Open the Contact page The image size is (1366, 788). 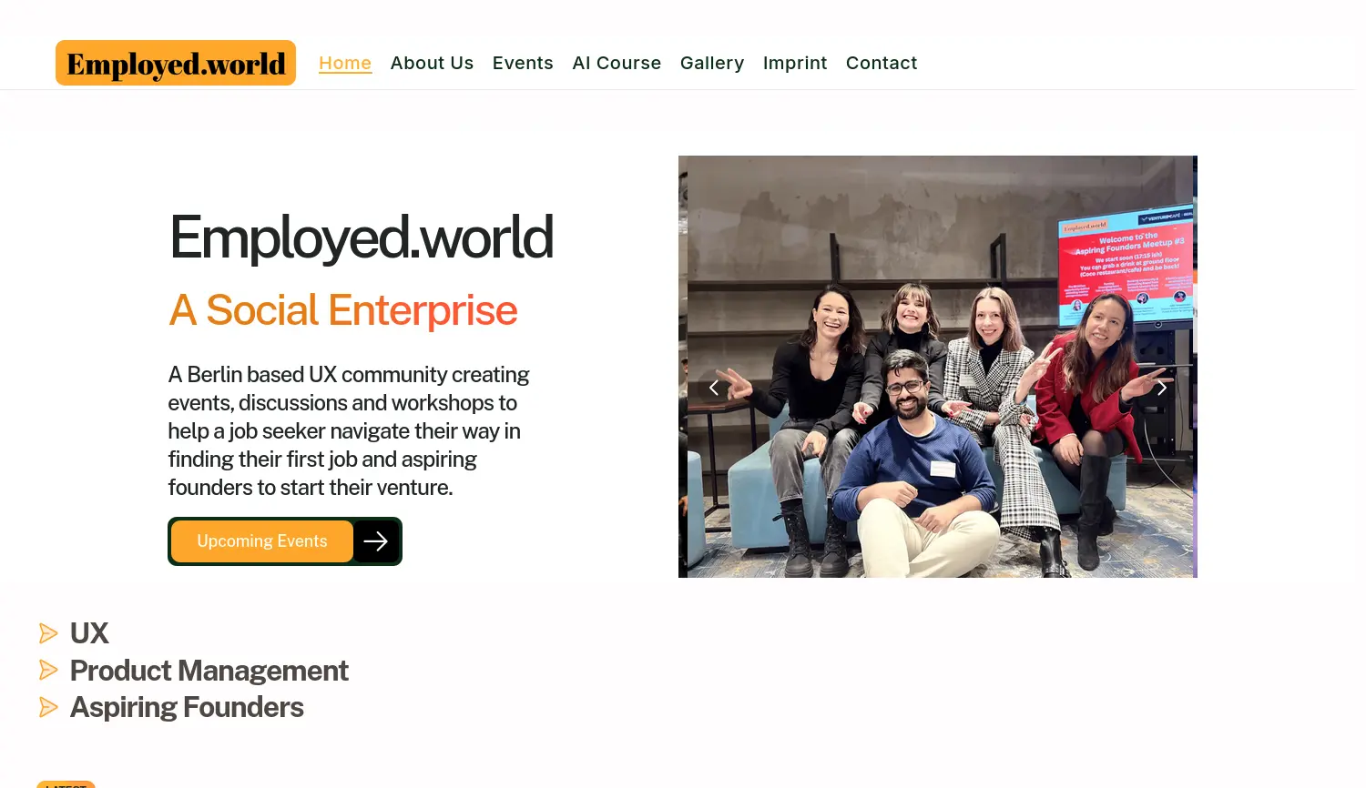click(882, 63)
